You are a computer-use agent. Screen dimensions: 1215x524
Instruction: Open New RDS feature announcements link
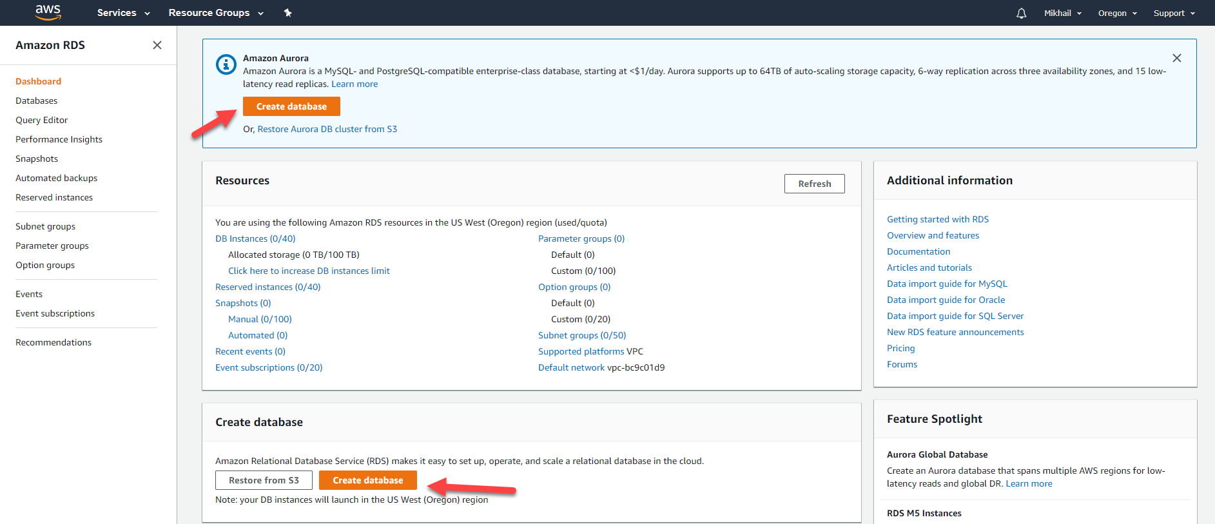tap(955, 332)
